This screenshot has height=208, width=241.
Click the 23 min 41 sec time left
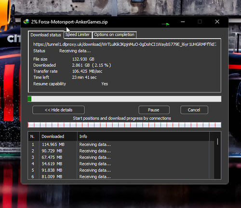click(x=84, y=77)
